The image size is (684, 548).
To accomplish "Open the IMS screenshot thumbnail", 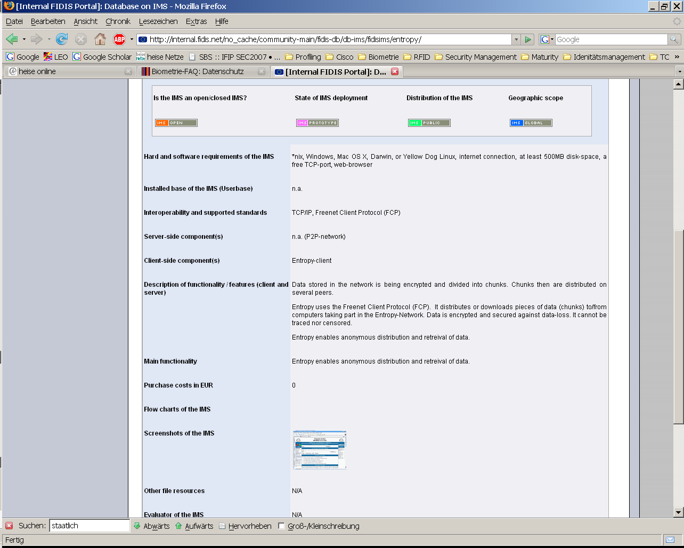I will click(320, 450).
